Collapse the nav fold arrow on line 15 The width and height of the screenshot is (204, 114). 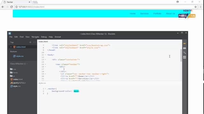coord(45,64)
